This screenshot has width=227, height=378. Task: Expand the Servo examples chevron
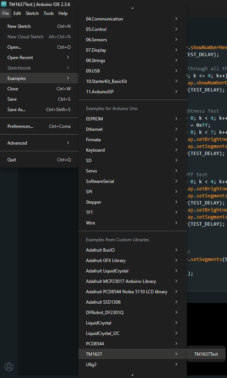(176, 171)
